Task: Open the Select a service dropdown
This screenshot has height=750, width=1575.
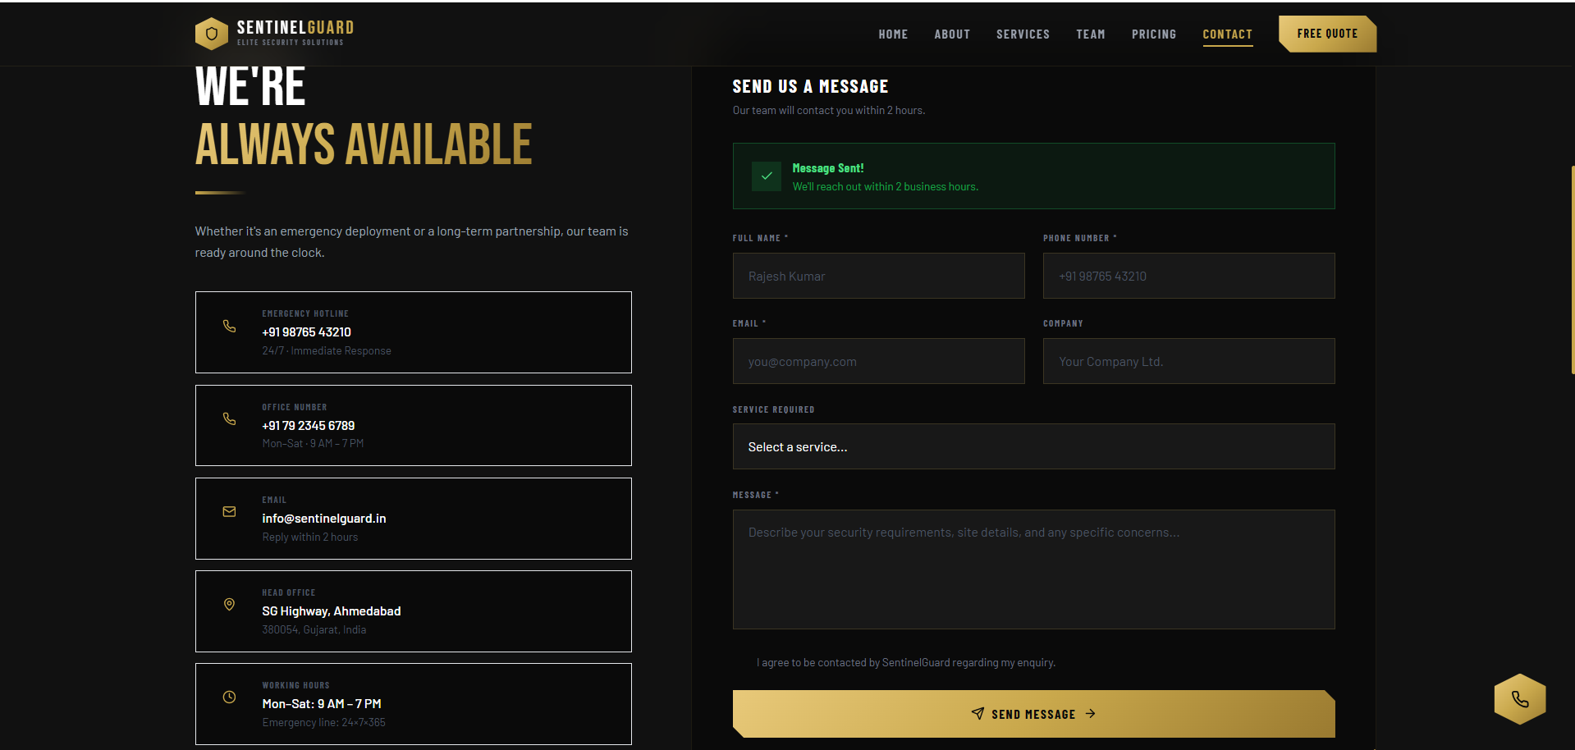Action: (1033, 446)
